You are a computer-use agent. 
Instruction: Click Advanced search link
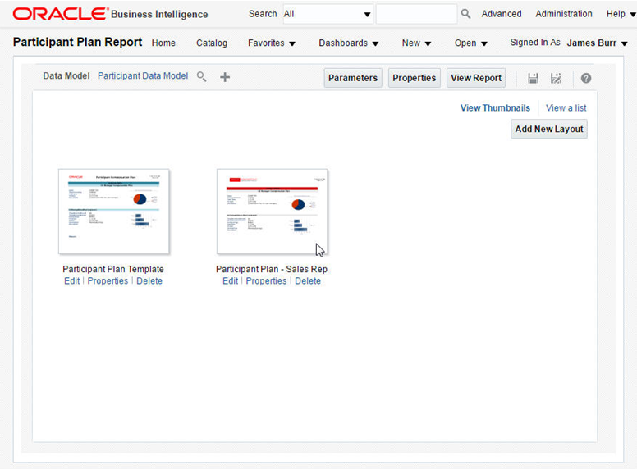click(502, 14)
